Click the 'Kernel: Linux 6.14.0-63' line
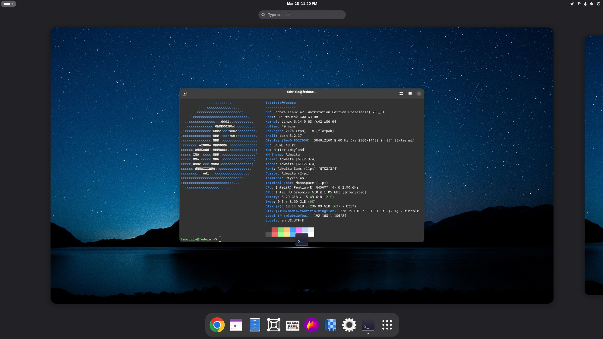603x339 pixels. (301, 122)
